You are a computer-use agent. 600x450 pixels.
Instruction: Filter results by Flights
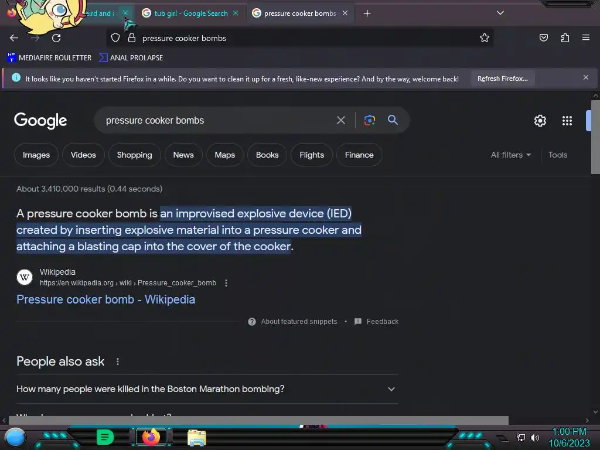click(x=312, y=155)
